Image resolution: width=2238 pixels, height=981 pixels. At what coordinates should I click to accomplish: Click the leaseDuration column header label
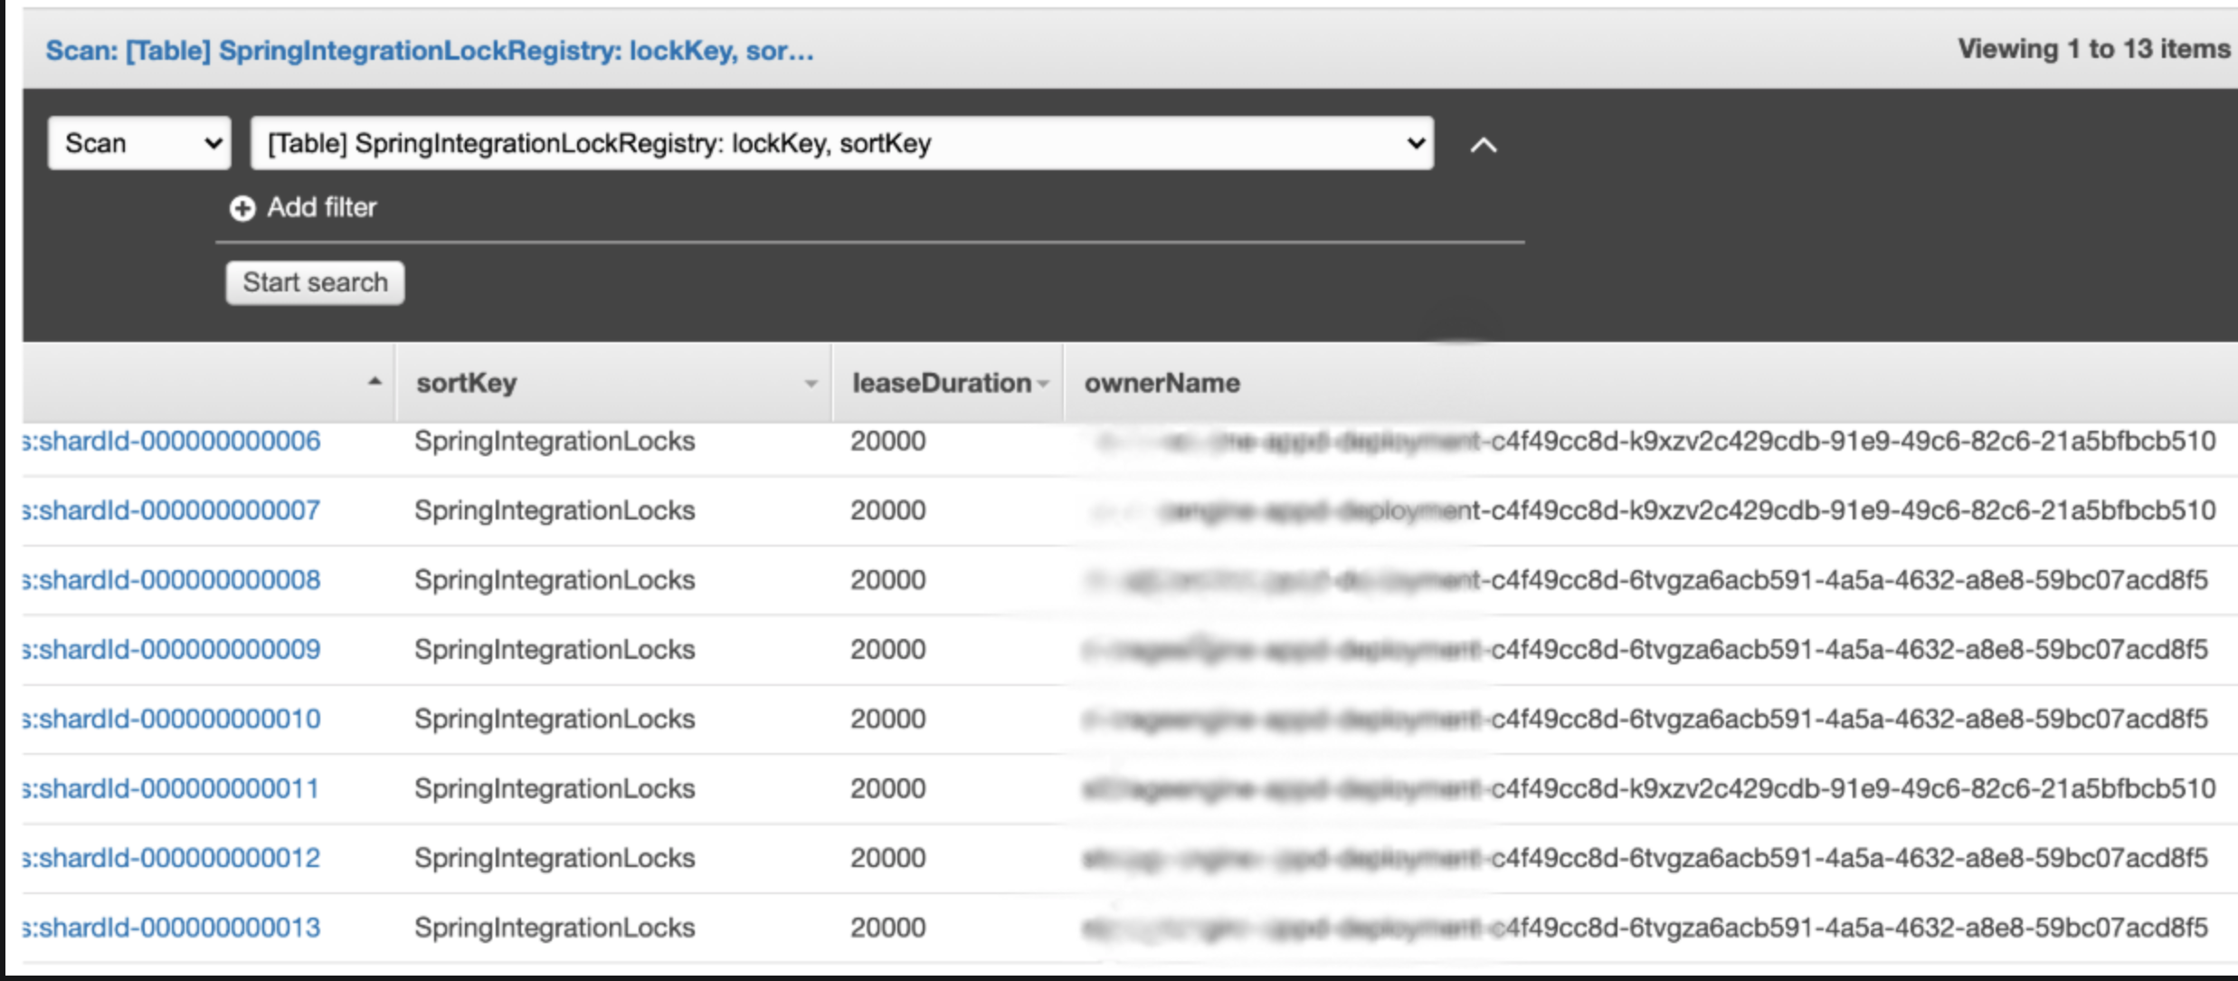point(941,384)
